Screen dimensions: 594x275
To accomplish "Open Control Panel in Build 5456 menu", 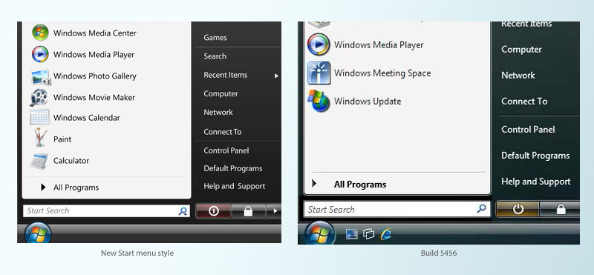I will click(528, 130).
